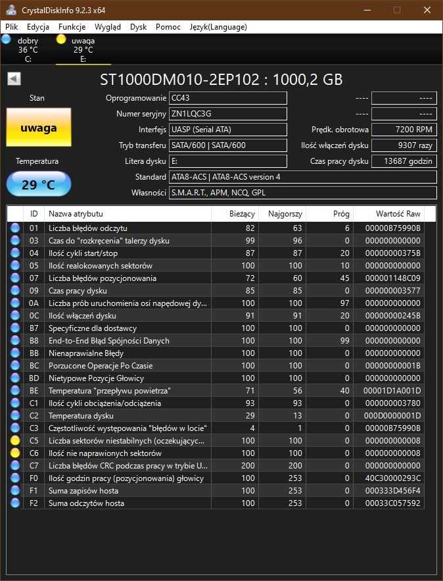This screenshot has height=581, width=443.
Task: Select the Temperatura "przepływu powietrza" attribute name
Action: pyautogui.click(x=110, y=391)
